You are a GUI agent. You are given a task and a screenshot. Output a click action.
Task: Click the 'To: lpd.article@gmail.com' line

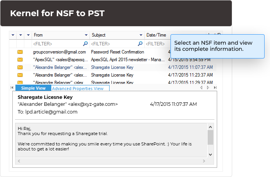pyautogui.click(x=47, y=112)
